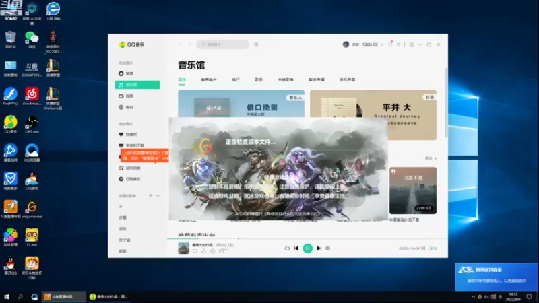Image resolution: width=539 pixels, height=303 pixels.
Task: Select the 音乐馆 item in sidebar
Action: 137,85
